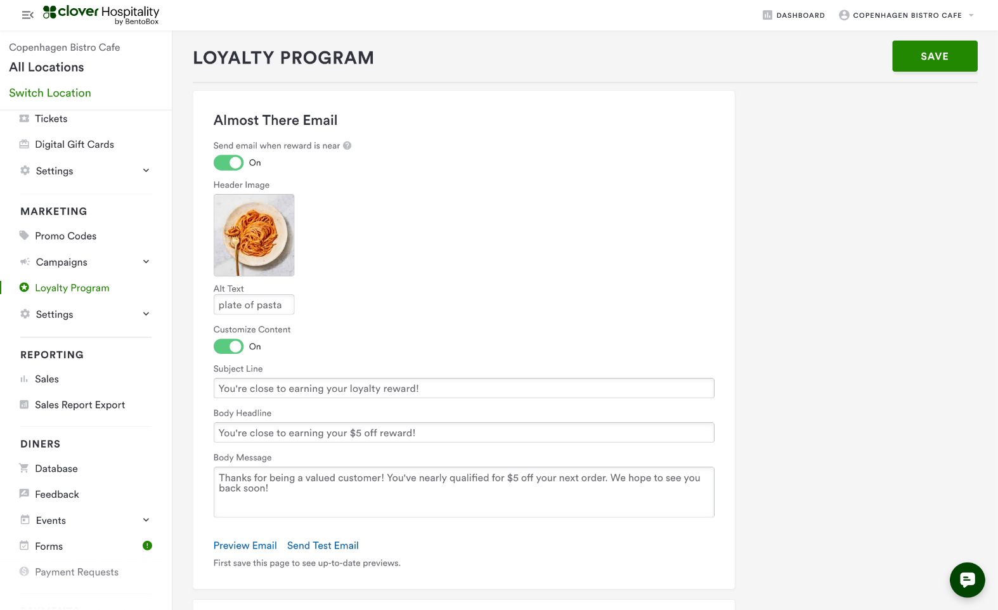Expand the Campaigns submenu chevron
Image resolution: width=998 pixels, height=610 pixels.
pos(146,262)
